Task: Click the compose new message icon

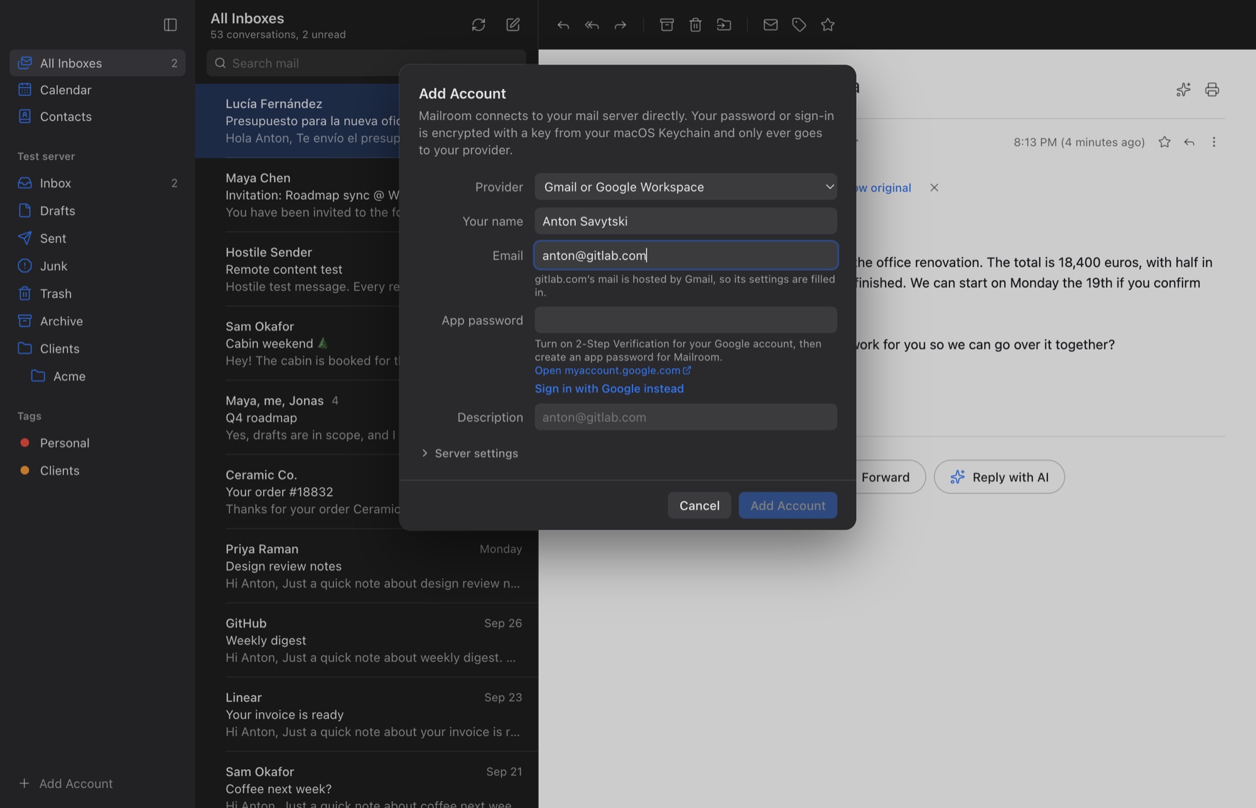Action: [x=513, y=25]
